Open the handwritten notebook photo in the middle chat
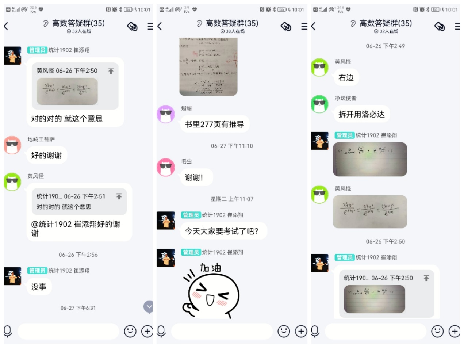Viewport: 464px width, 348px height. [x=208, y=67]
